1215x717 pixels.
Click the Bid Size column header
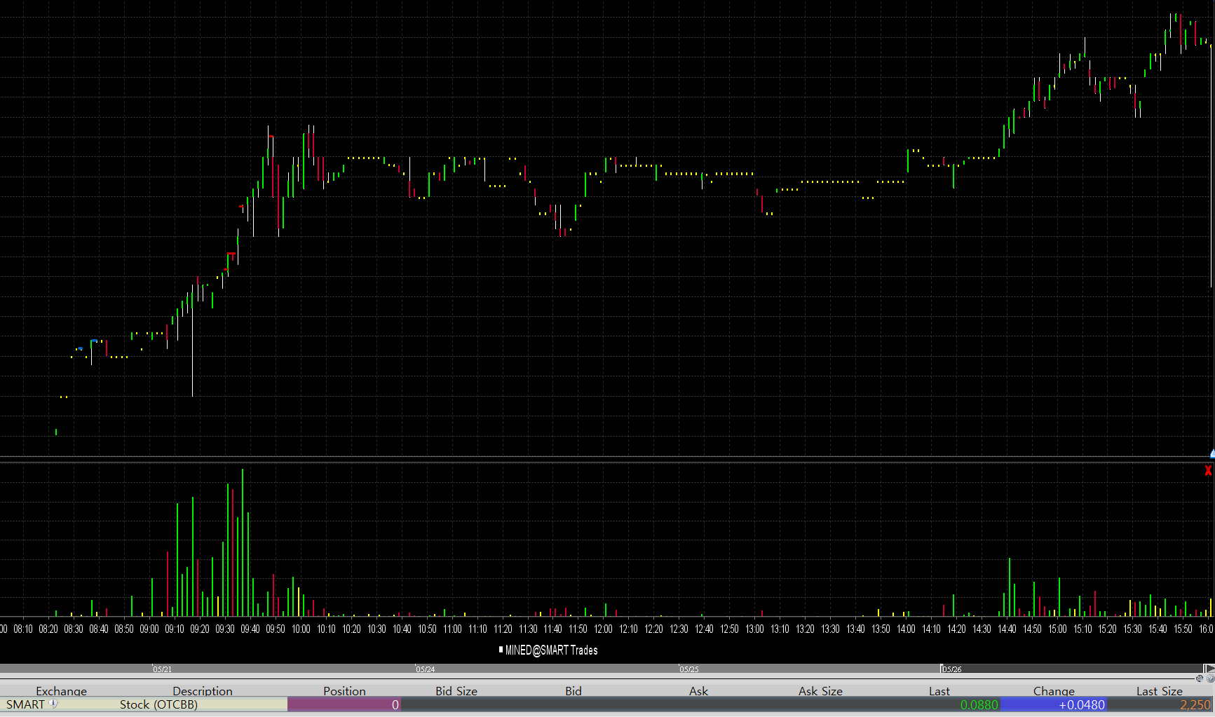456,691
